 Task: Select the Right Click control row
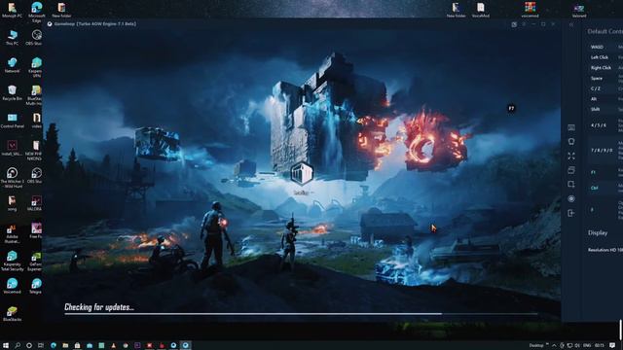click(x=605, y=67)
